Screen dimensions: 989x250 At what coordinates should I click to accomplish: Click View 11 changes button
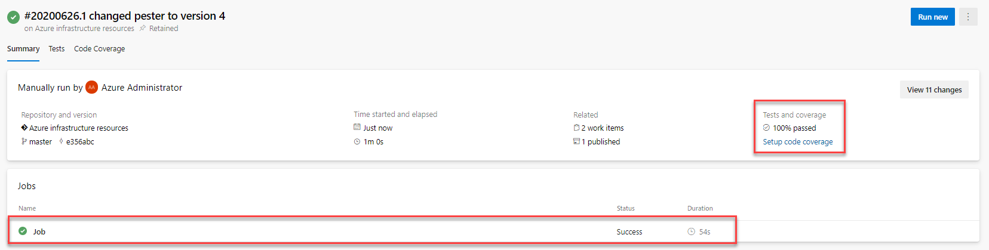[x=934, y=89]
